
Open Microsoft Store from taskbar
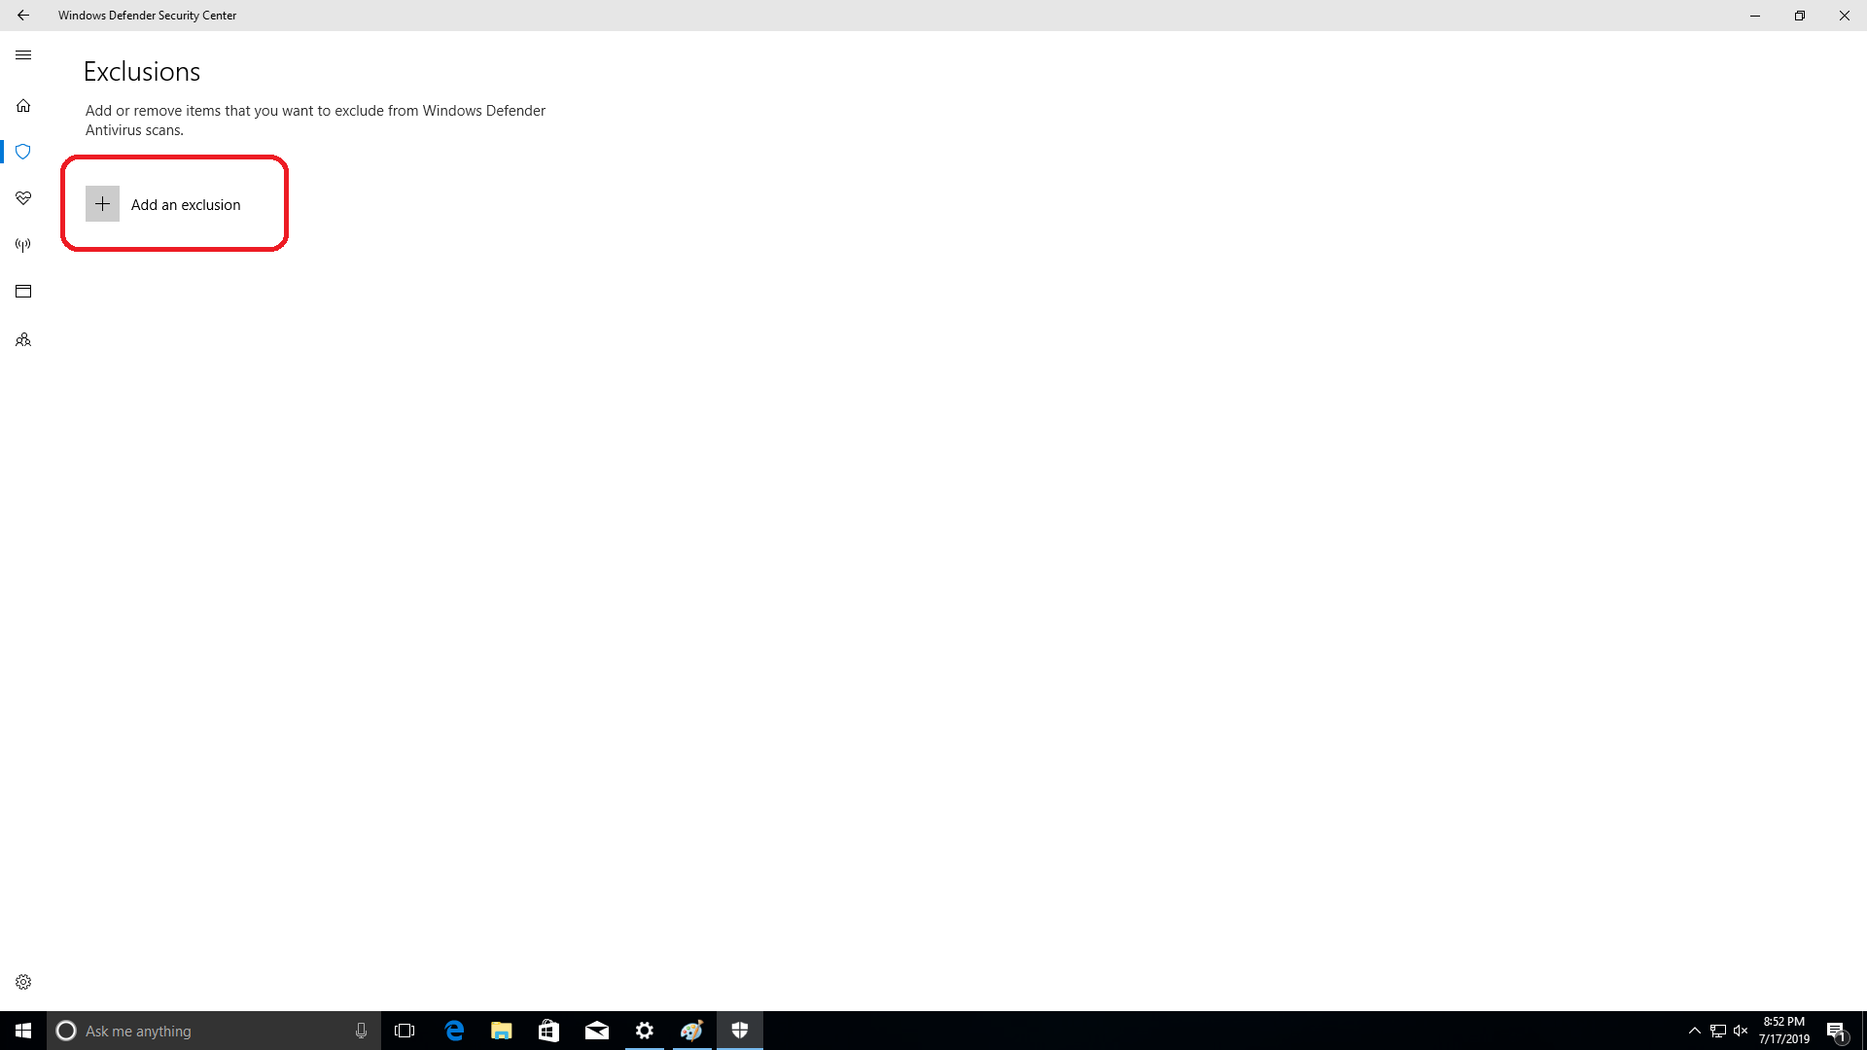tap(548, 1031)
